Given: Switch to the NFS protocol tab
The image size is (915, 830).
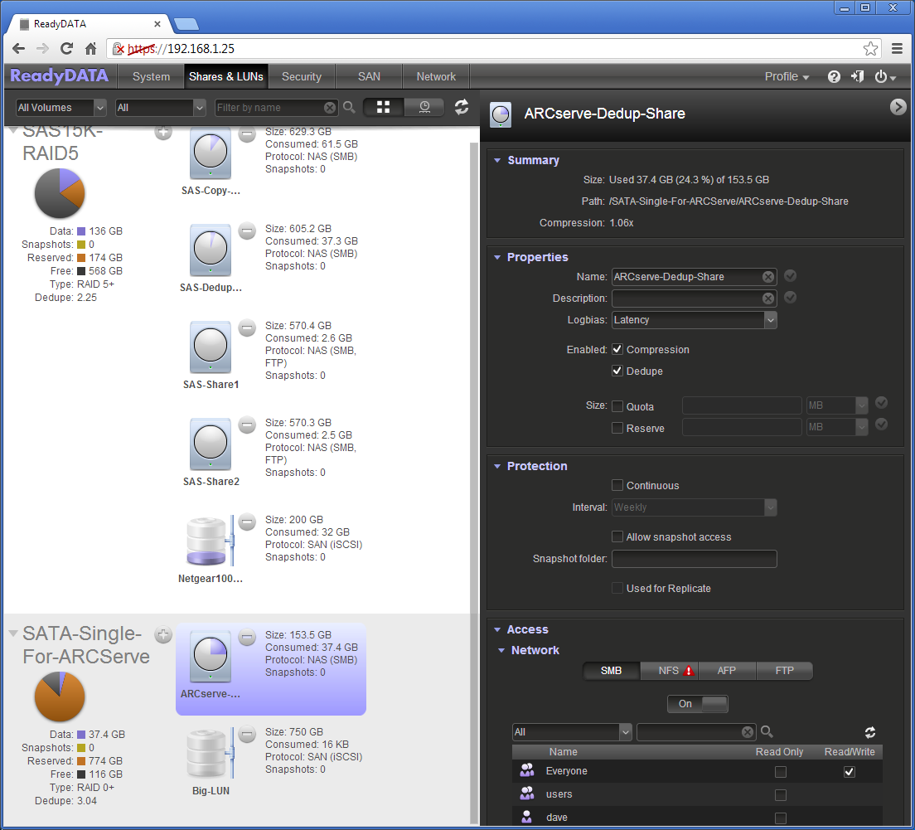Looking at the screenshot, I should 669,671.
